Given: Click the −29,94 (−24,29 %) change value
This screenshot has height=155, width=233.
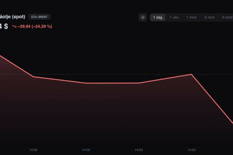Looking at the screenshot, I should coord(35,27).
